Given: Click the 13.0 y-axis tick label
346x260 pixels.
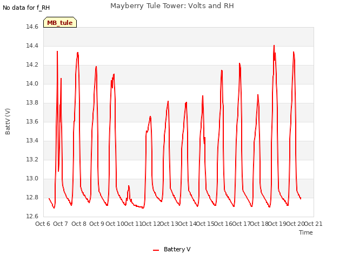Looking at the screenshot, I should (32, 178).
